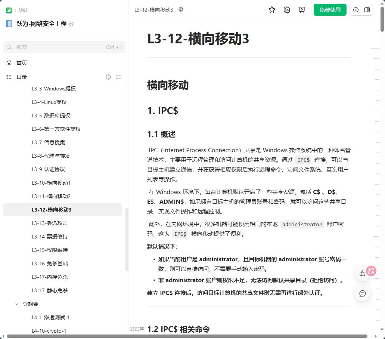Viewport: 385px width, 339px height.
Task: Select the 夺旗赛 folder label
Action: 31,304
